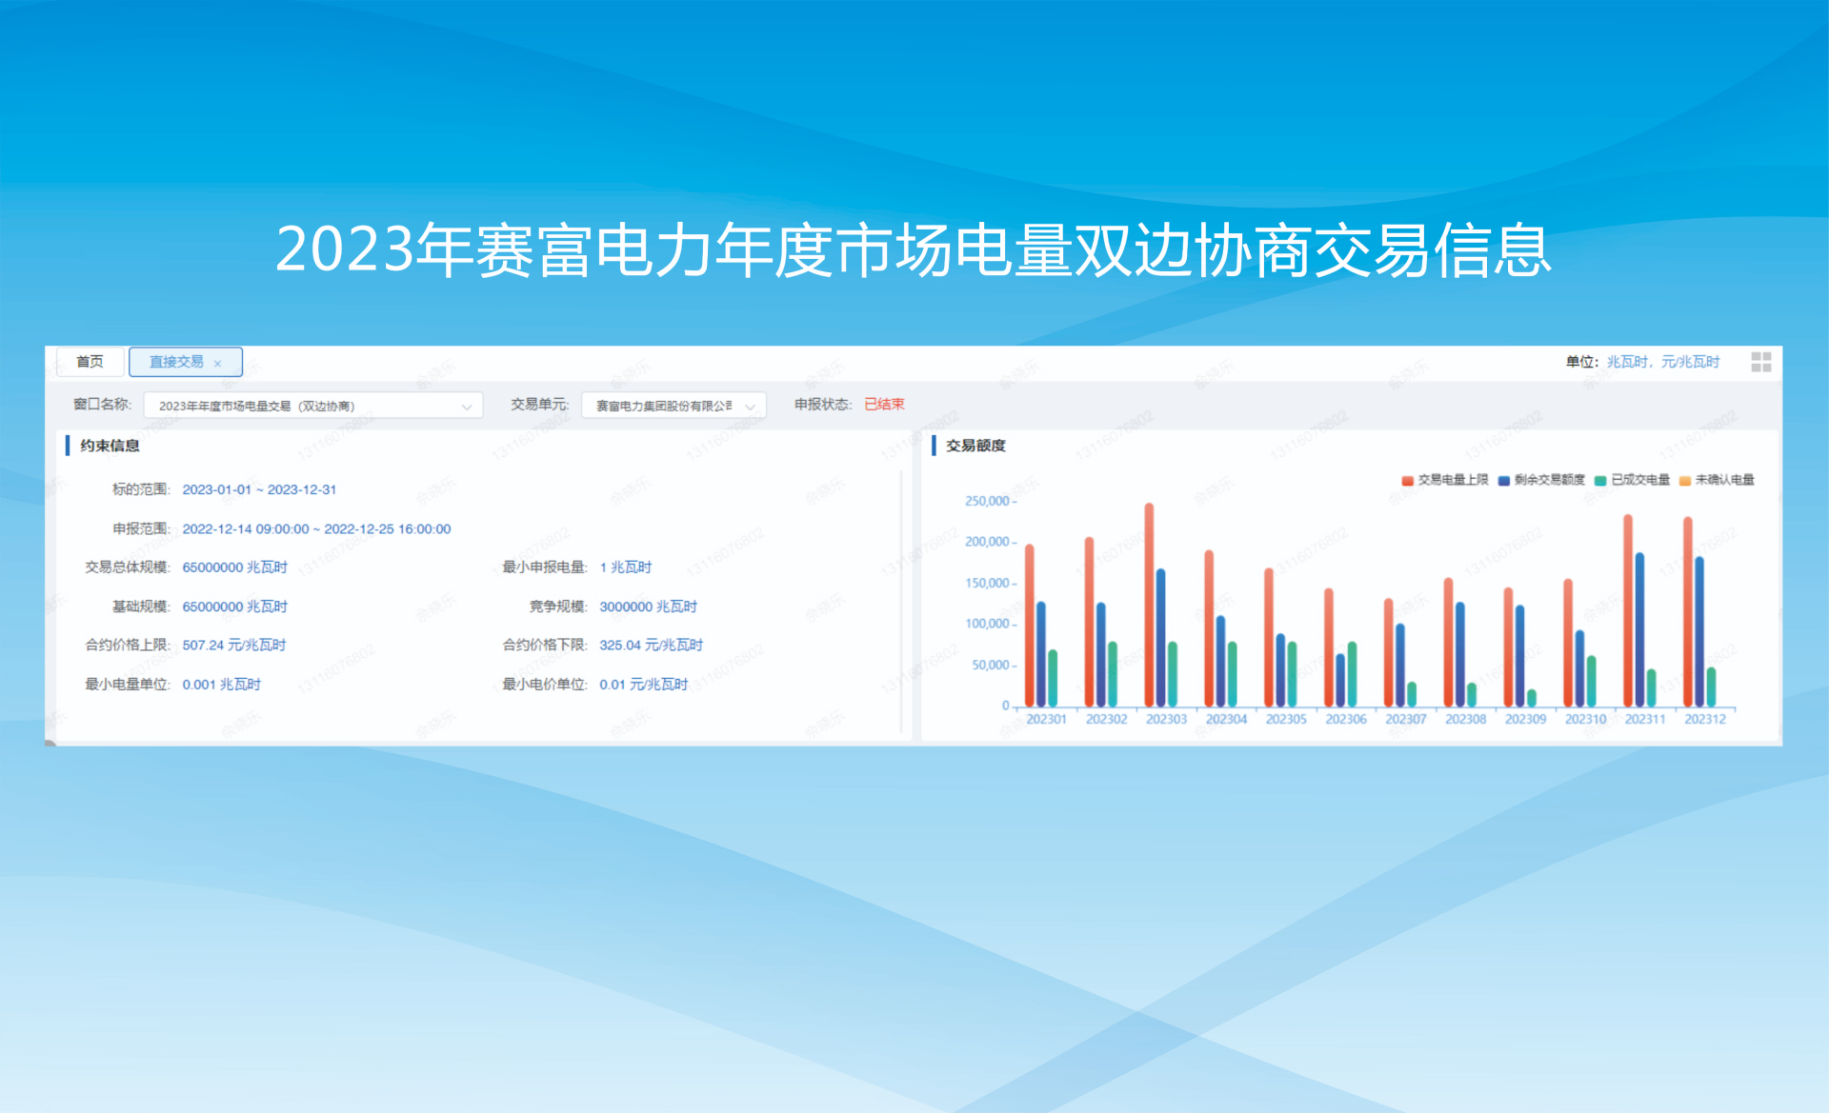The image size is (1829, 1114).
Task: Click the 202312 blue remaining-quota bar
Action: [x=1699, y=632]
